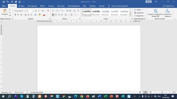
Task: Increase font size with the larger A icon
Action: point(36,11)
